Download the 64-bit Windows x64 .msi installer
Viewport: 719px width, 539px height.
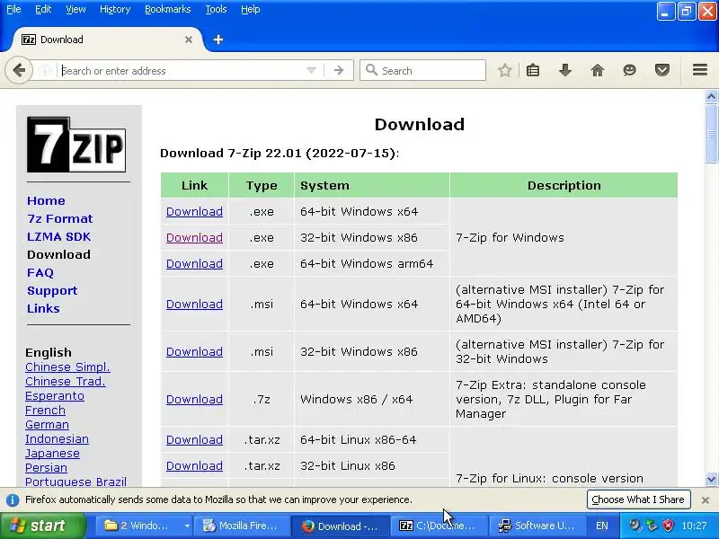click(x=194, y=305)
